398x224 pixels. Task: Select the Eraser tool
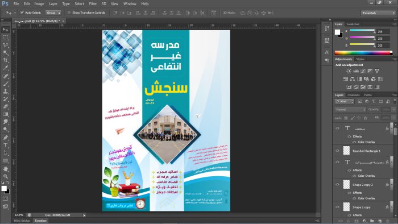coord(5,106)
